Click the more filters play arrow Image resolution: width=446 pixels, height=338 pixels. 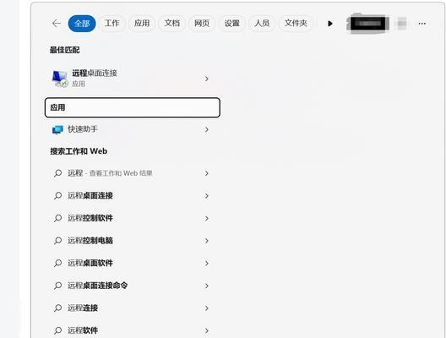(x=330, y=24)
